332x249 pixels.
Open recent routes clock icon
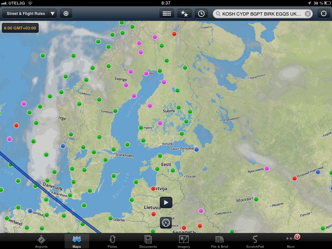(x=201, y=14)
